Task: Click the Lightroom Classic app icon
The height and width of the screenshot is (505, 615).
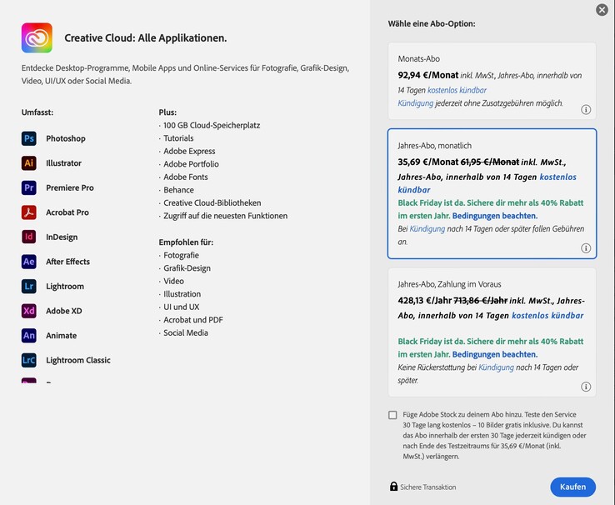Action: (29, 360)
